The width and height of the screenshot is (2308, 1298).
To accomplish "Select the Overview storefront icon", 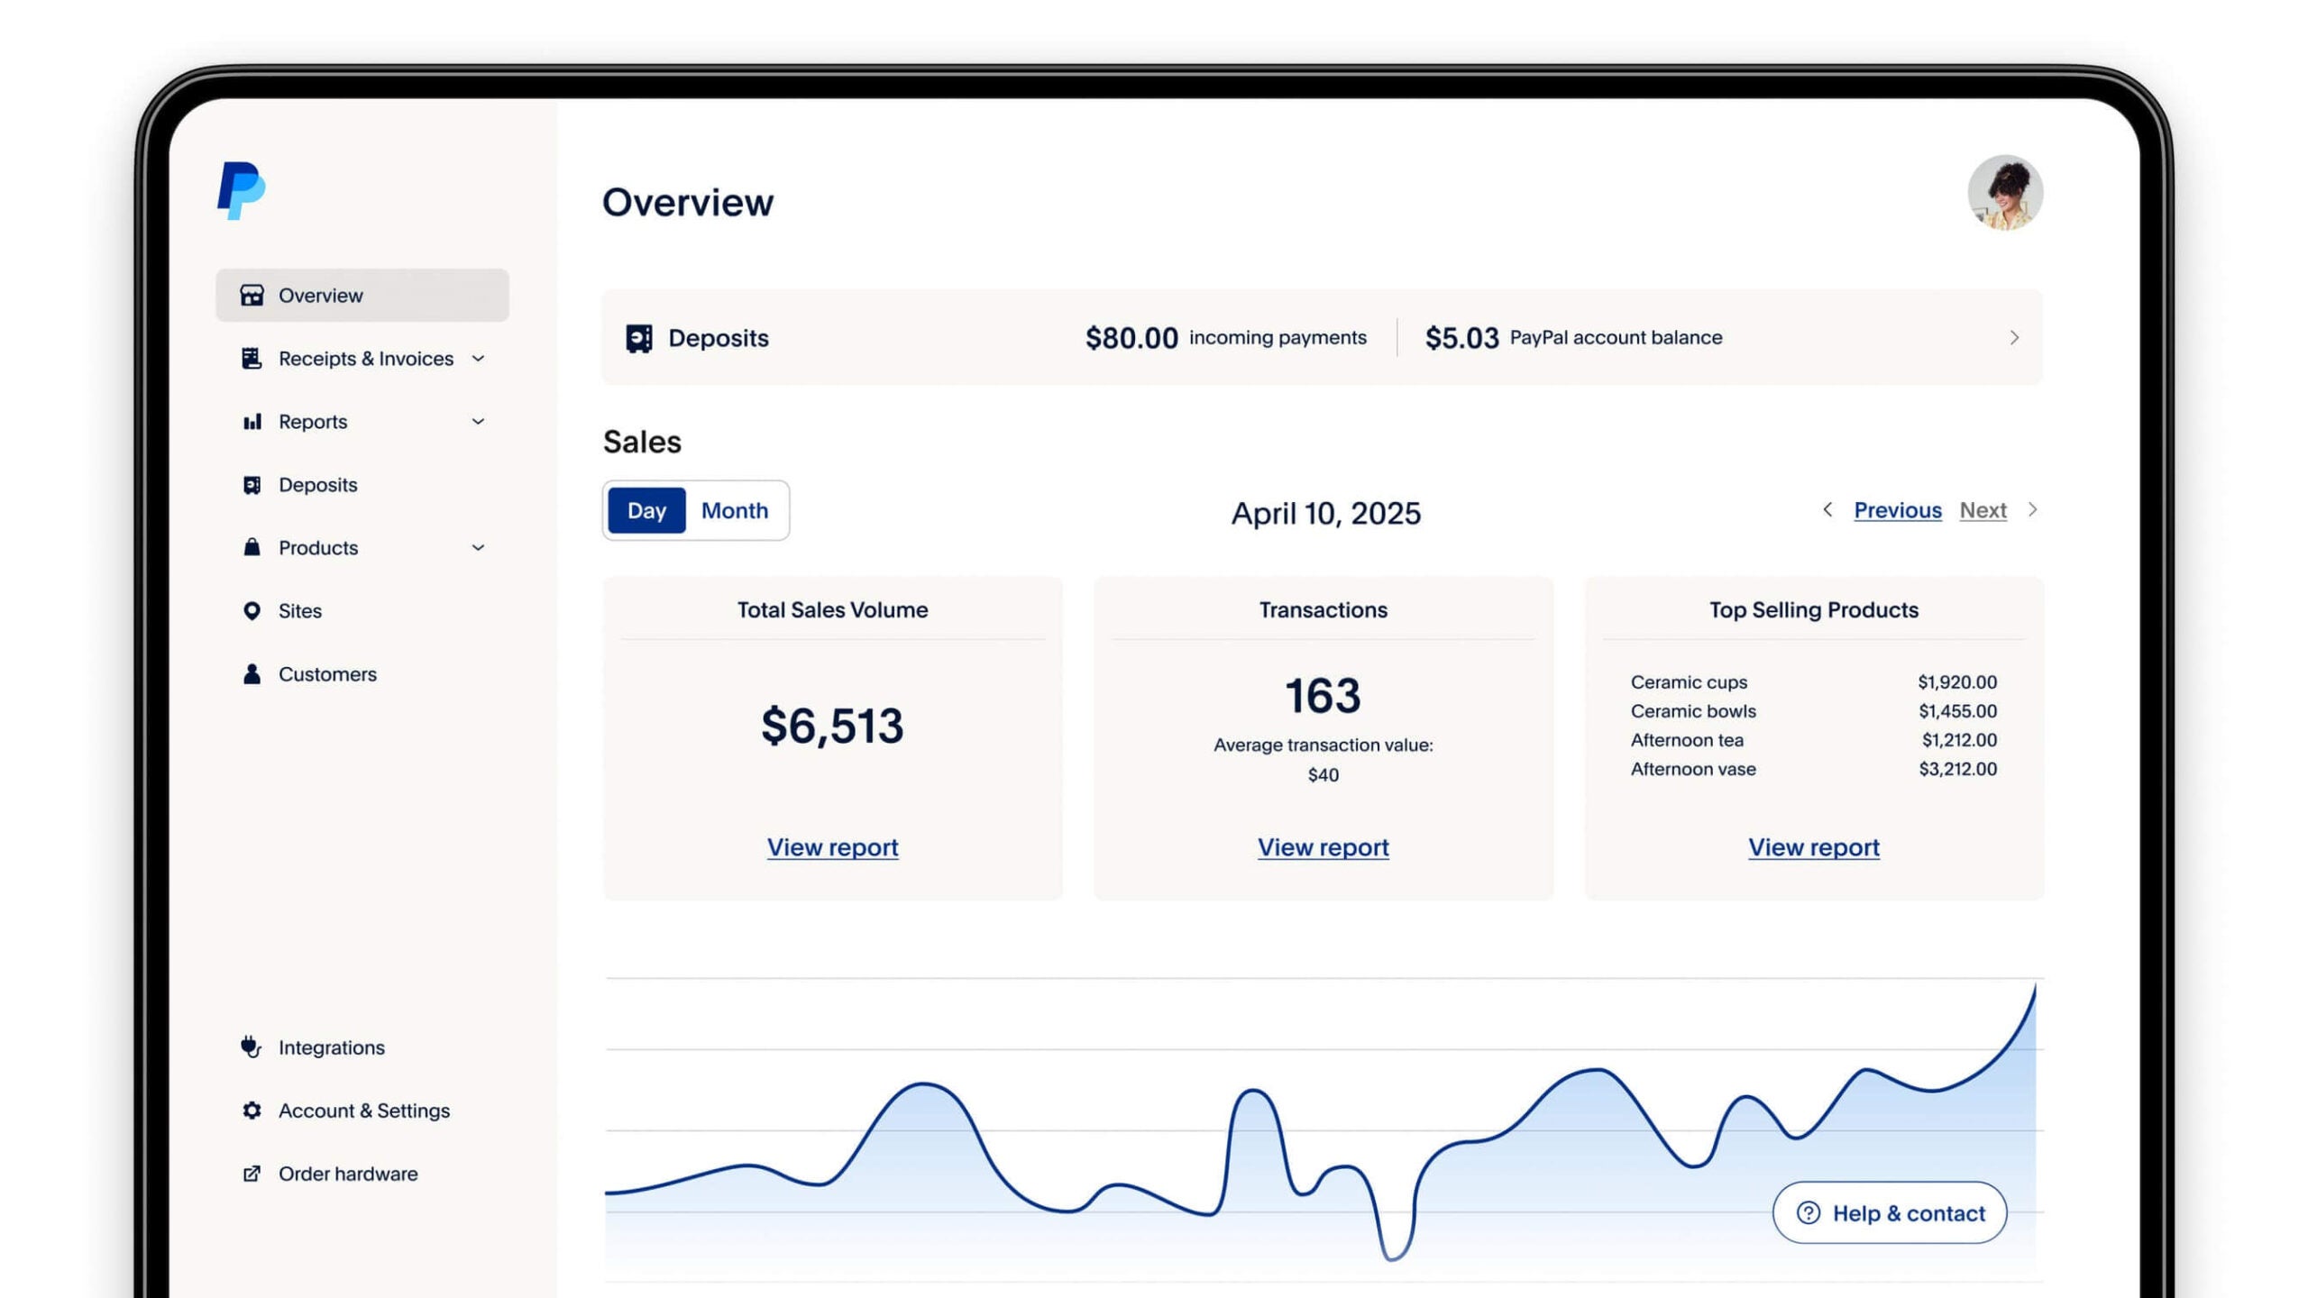I will pos(251,295).
